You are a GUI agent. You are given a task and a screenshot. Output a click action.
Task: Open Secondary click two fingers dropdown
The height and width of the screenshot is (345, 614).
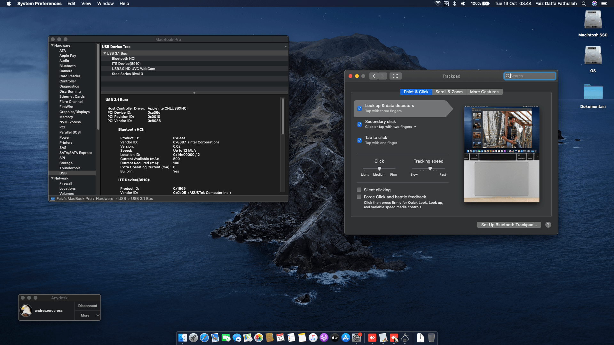(391, 127)
